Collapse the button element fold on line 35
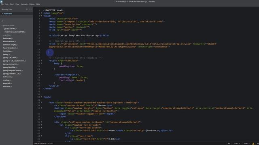 [41, 108]
